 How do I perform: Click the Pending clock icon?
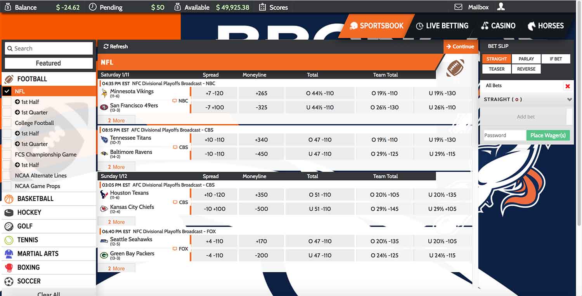pyautogui.click(x=92, y=7)
